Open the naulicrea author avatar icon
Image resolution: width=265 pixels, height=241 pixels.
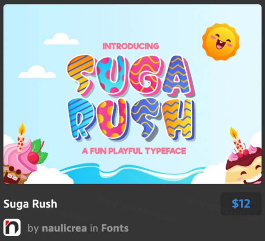pyautogui.click(x=12, y=227)
